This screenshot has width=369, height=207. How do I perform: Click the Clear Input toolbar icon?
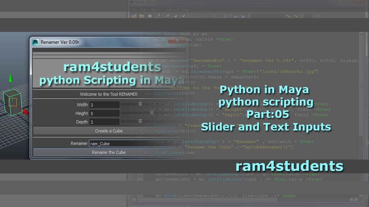(x=175, y=16)
